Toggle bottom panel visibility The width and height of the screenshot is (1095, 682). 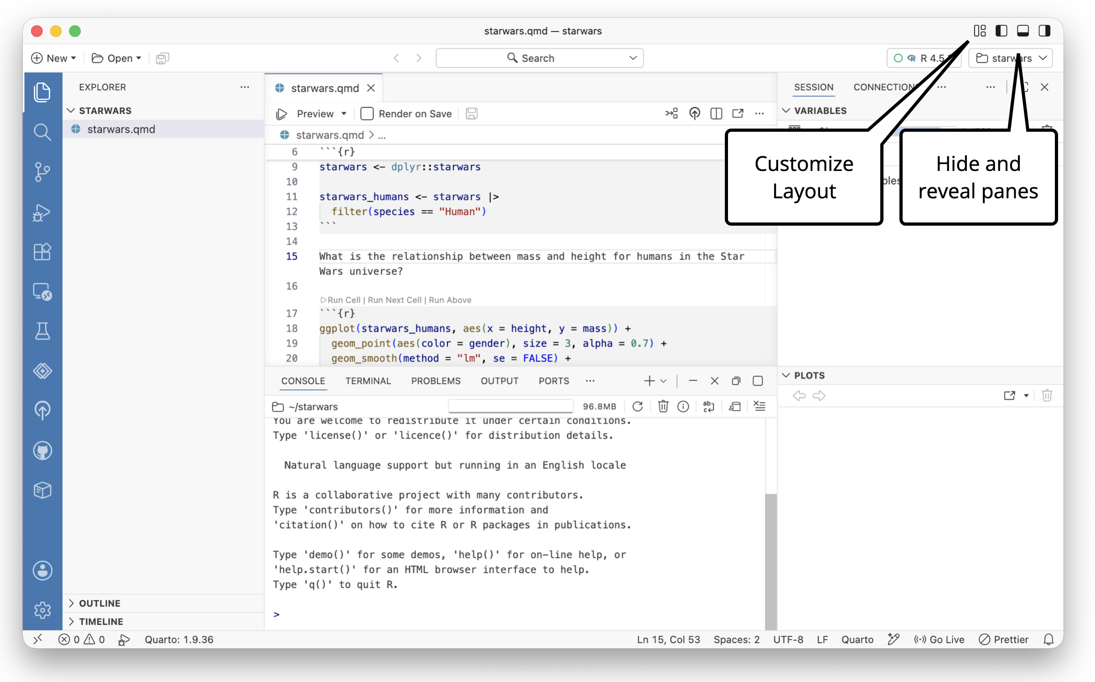tap(1023, 31)
